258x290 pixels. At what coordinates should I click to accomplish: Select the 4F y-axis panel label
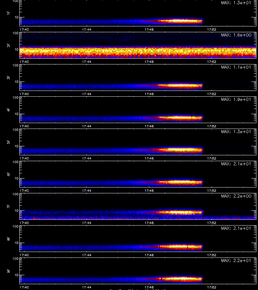[8, 110]
